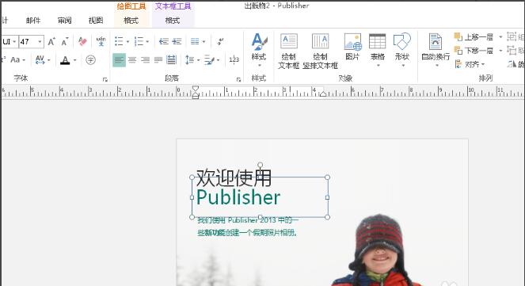This screenshot has height=286, width=525.
Task: Click the 我们使用 Publisher 2013 paragraph text
Action: [x=247, y=226]
